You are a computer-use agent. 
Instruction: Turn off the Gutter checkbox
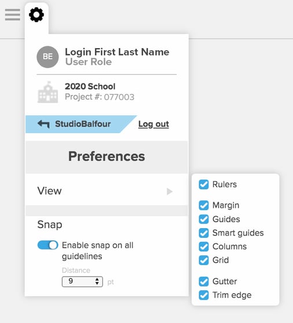(204, 281)
